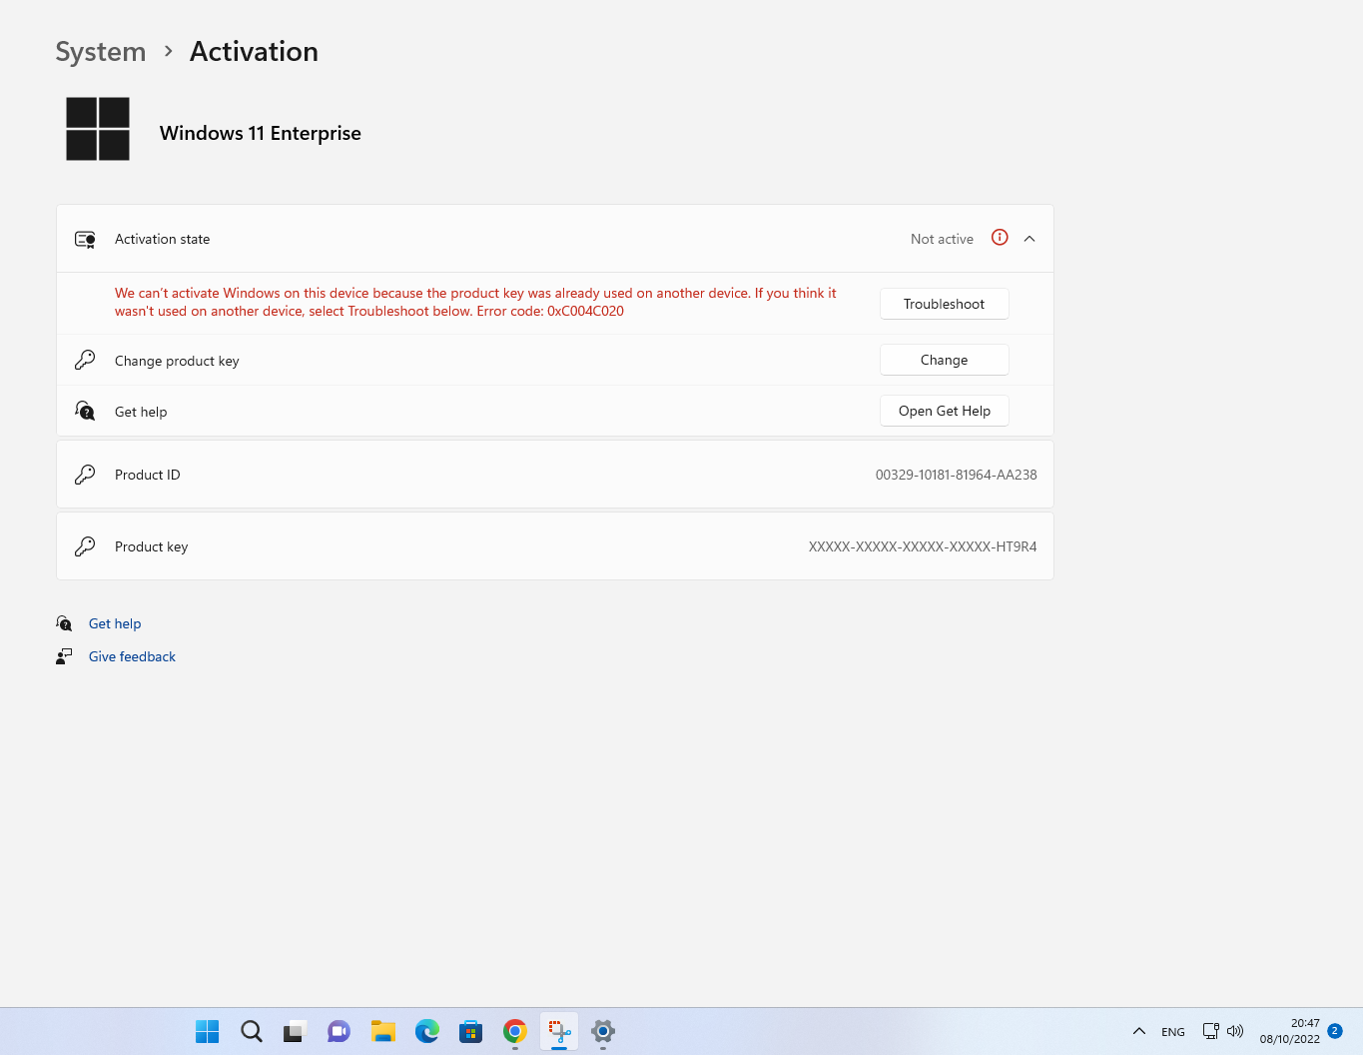Open Microsoft Store from taskbar
Viewport: 1363px width, 1055px height.
[x=471, y=1032]
